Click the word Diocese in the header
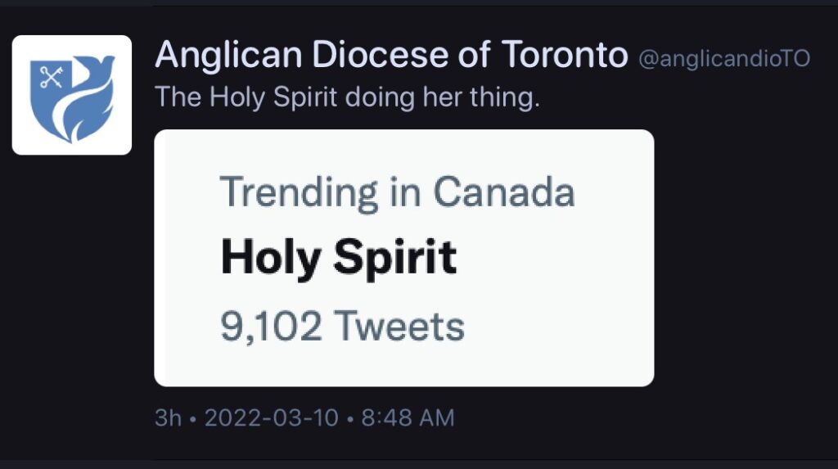The width and height of the screenshot is (838, 469). pos(380,55)
